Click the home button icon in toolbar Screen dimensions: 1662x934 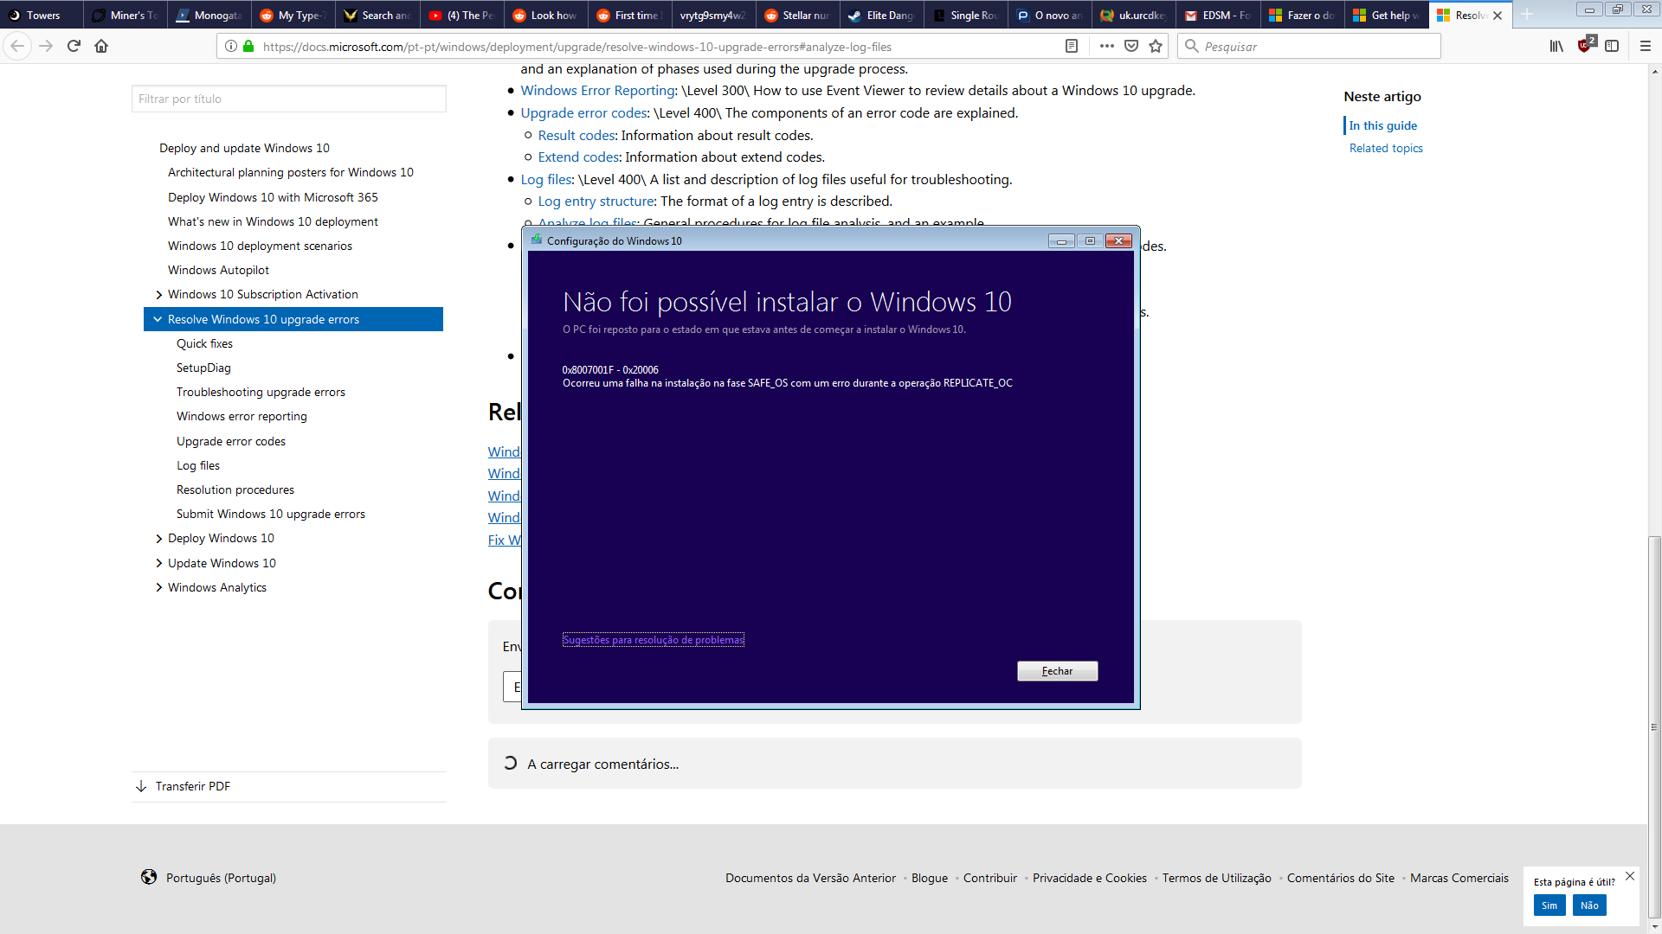[101, 46]
